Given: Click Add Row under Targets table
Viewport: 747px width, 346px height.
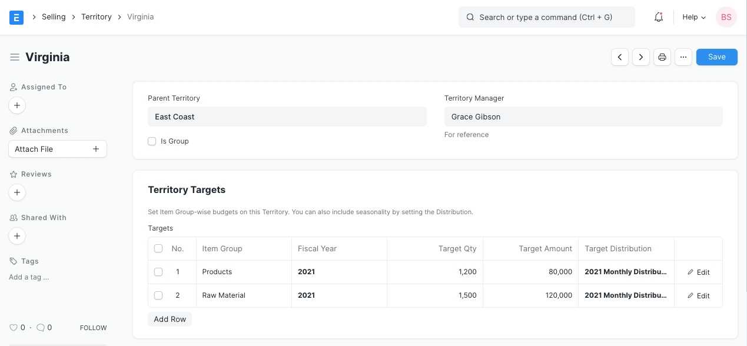Looking at the screenshot, I should point(170,319).
